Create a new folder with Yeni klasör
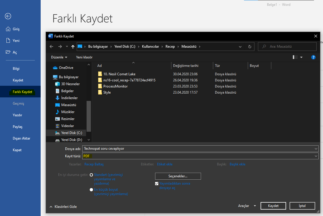The height and width of the screenshot is (216, 323). coord(84,57)
